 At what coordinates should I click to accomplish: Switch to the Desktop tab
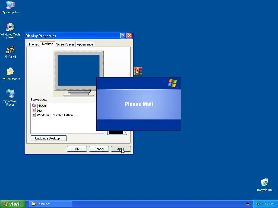click(48, 44)
